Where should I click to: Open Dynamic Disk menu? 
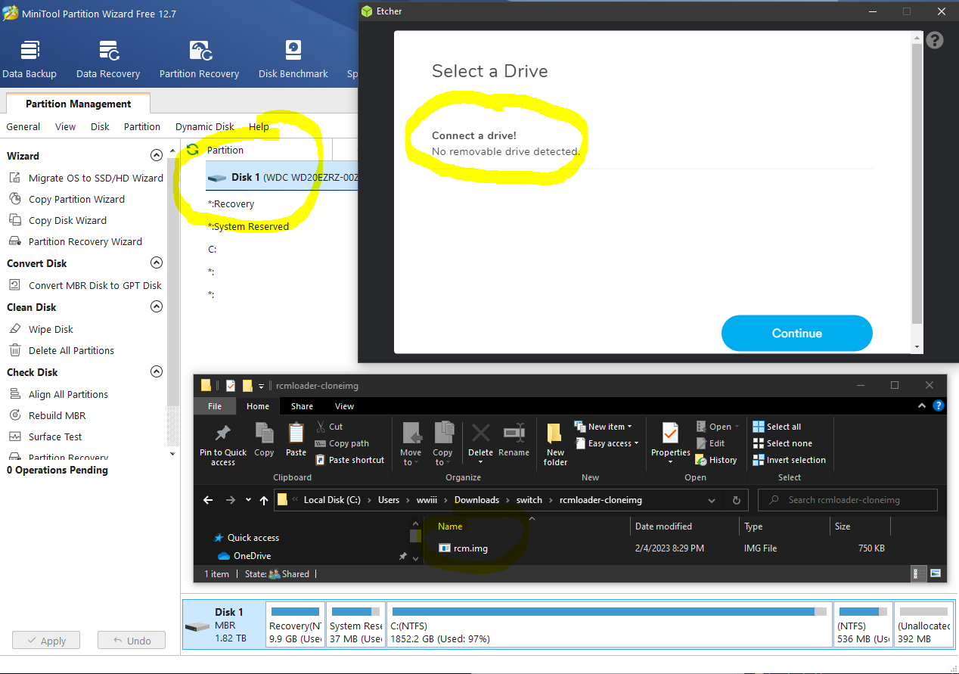205,126
